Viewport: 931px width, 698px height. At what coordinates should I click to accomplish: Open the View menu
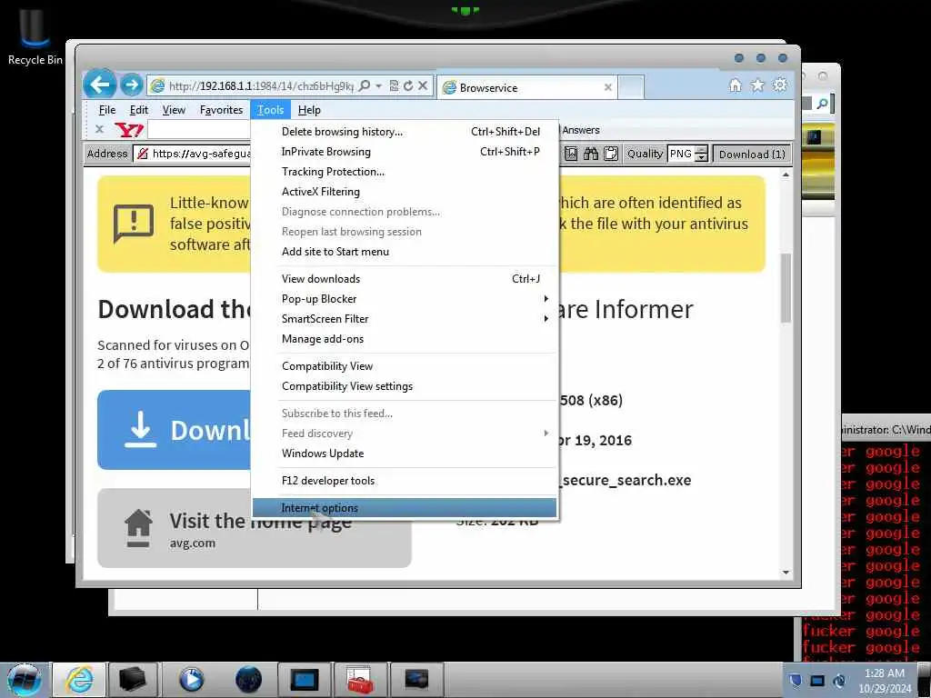coord(174,110)
